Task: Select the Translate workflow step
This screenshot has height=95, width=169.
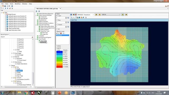Action: 41,36
